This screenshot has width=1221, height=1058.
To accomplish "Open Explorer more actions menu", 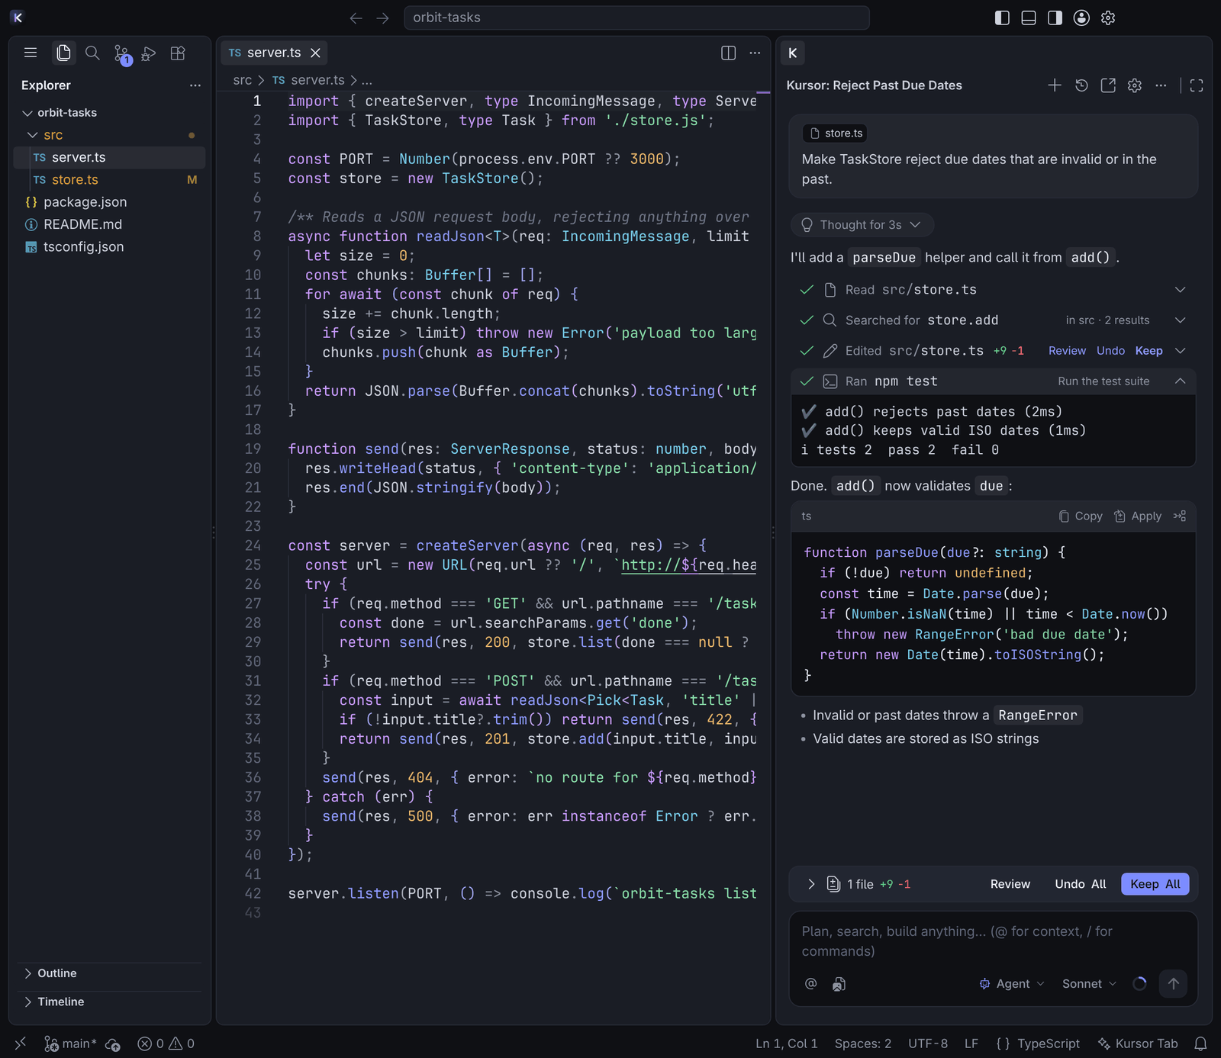I will tap(195, 85).
